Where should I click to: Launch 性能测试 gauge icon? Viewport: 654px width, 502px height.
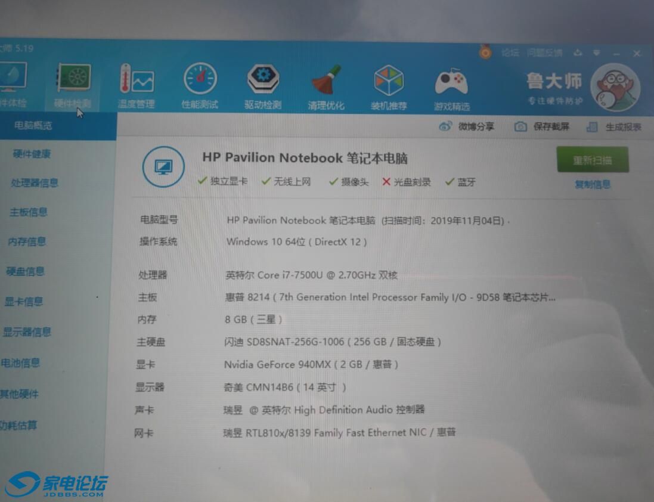(200, 78)
